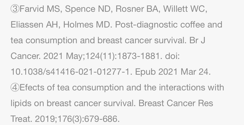This screenshot has height=125, width=244.
Task: Click on author name Spence ND
Action: click(x=88, y=9)
